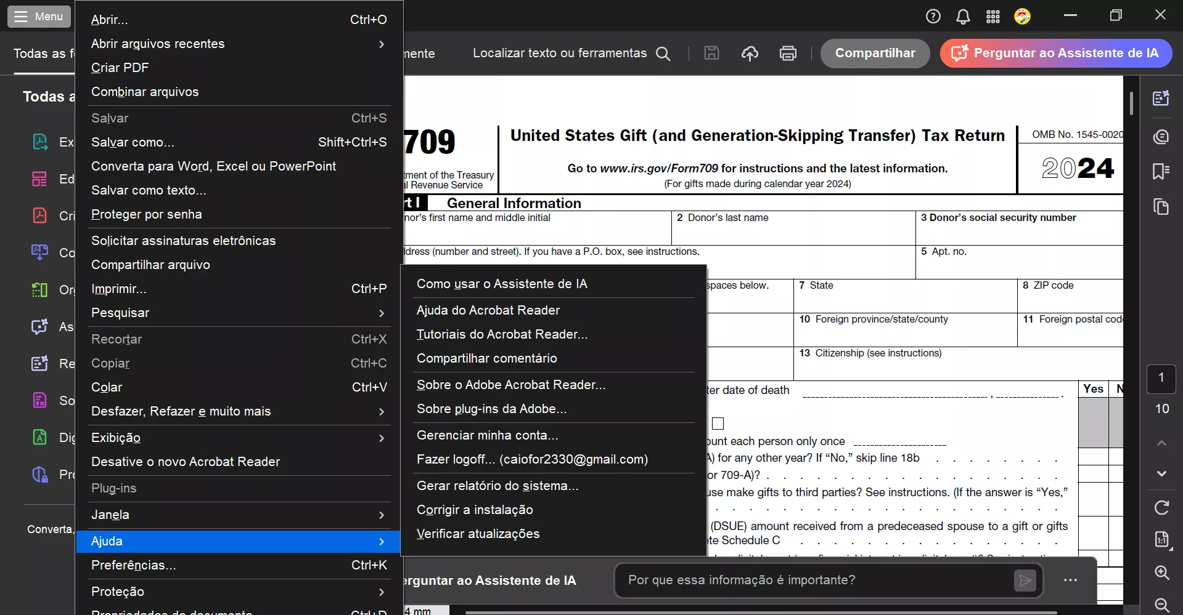Screen dimensions: 1183x615
Task: Click the printer icon in the toolbar
Action: (788, 54)
